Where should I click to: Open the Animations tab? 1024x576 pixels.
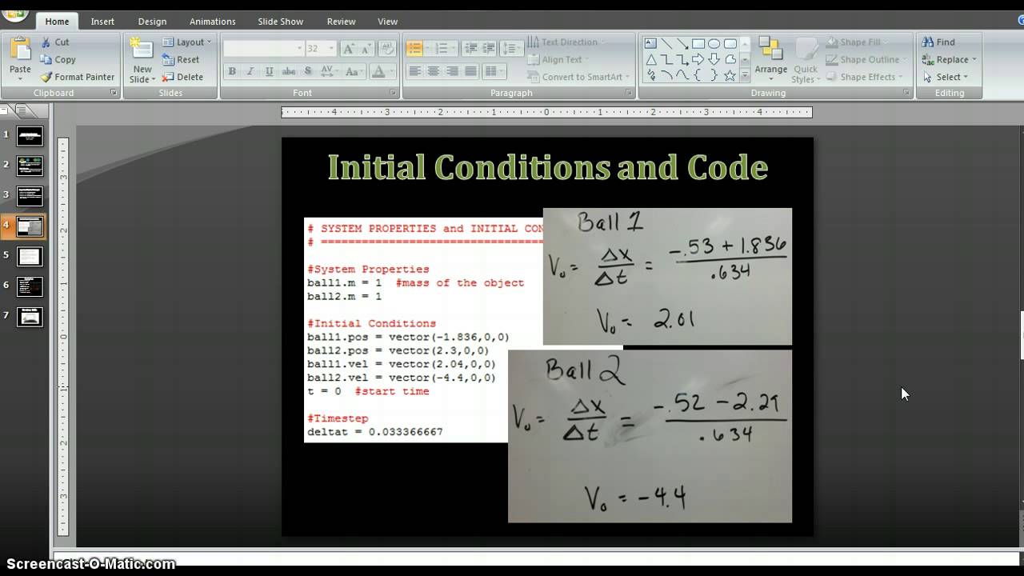click(213, 22)
